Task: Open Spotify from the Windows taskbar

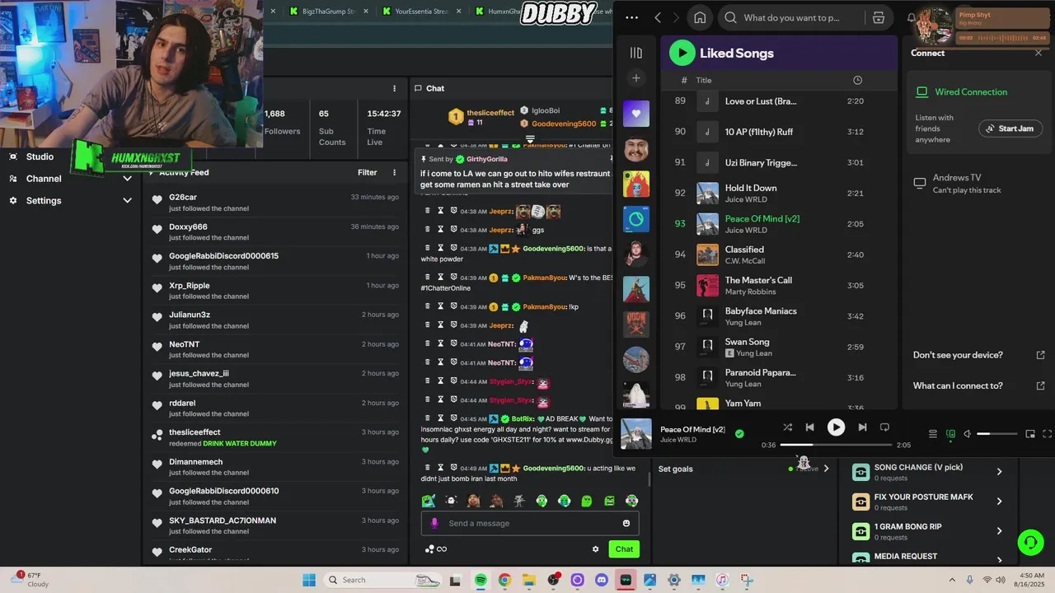Action: [x=481, y=580]
